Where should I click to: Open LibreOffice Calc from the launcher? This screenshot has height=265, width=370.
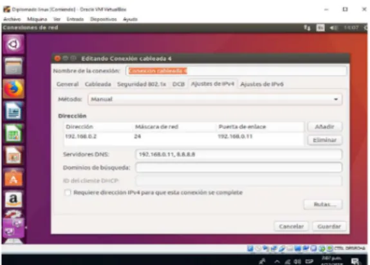click(14, 133)
